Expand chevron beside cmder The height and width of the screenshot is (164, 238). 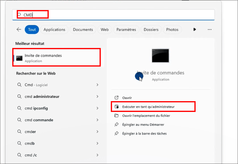click(x=97, y=132)
